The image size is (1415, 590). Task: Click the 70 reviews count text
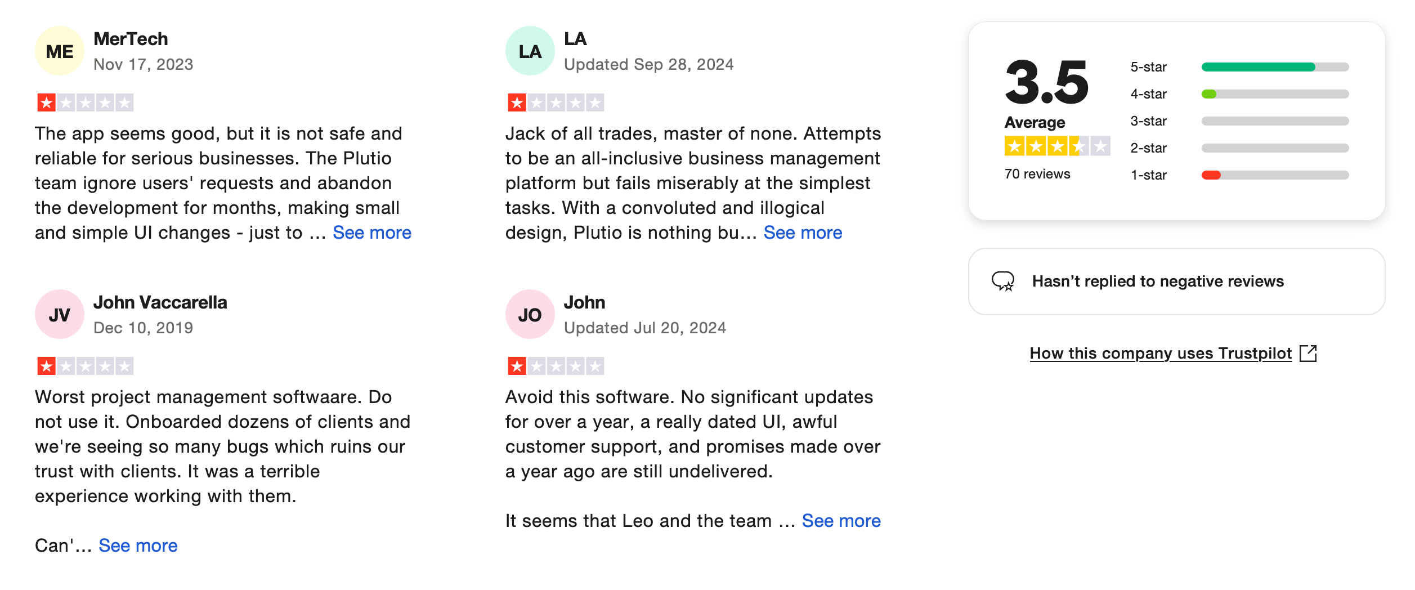[1037, 174]
